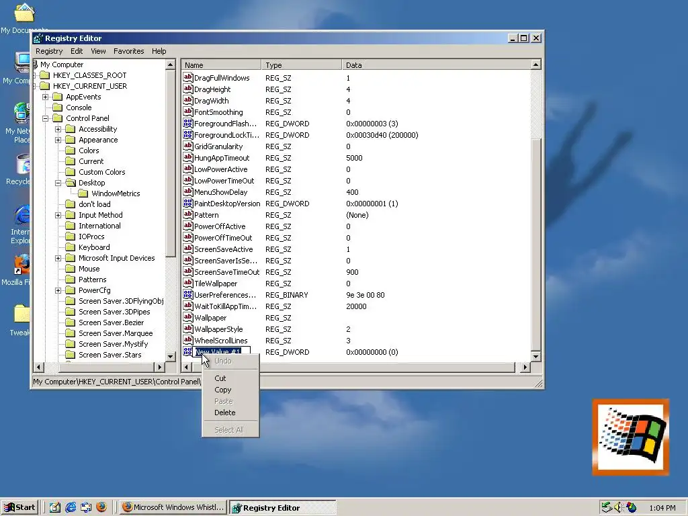Screen dimensions: 688x516
Task: Open Recycle Bin desktop icon
Action: point(23,165)
